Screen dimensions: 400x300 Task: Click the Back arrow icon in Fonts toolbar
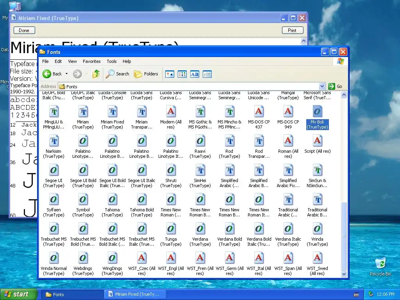click(47, 74)
